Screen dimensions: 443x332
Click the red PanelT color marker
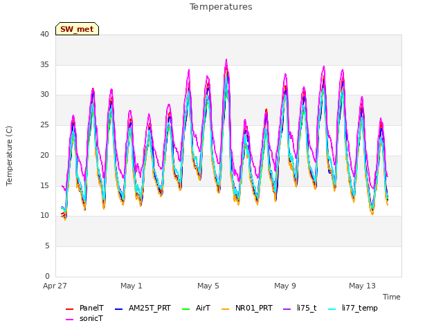(69, 309)
